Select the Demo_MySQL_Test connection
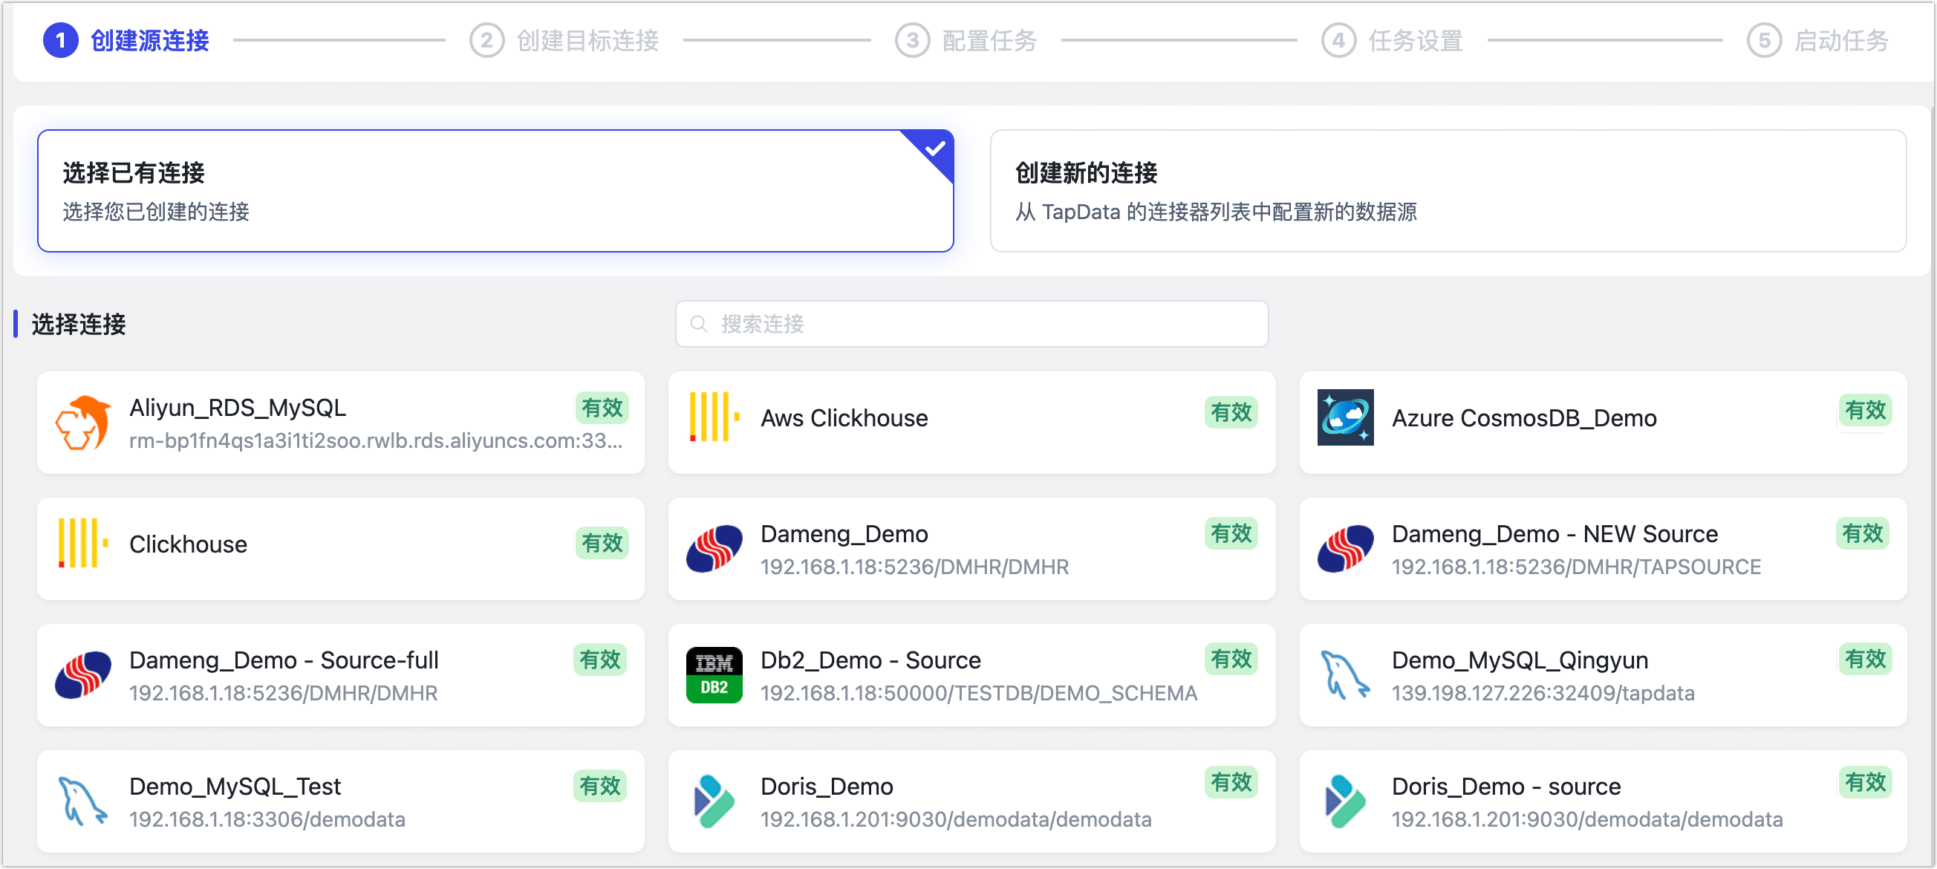This screenshot has width=1937, height=869. point(342,801)
